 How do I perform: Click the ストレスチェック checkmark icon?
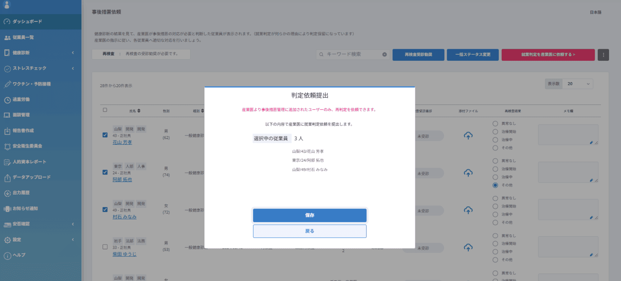[7, 69]
